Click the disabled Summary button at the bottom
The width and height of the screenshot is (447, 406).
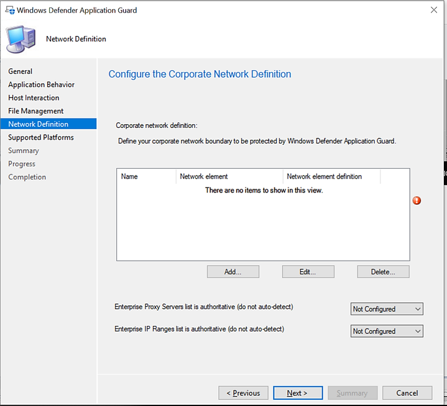[x=353, y=393]
